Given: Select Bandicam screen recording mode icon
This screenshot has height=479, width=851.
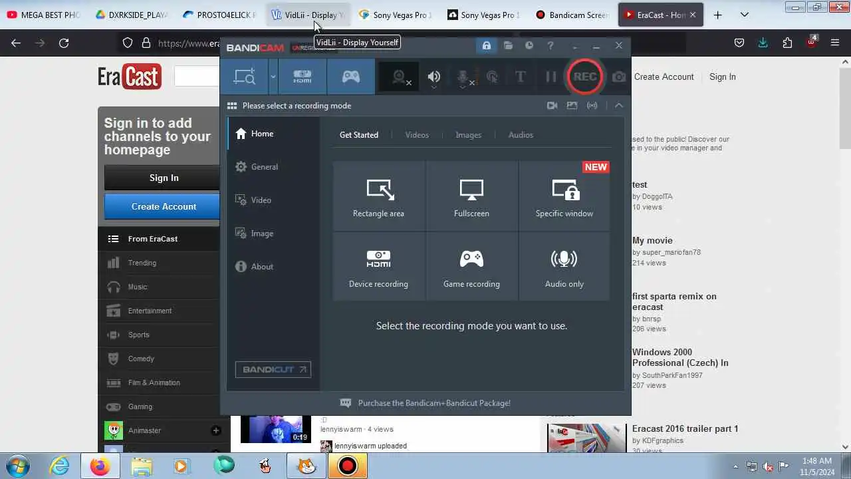Looking at the screenshot, I should (244, 77).
